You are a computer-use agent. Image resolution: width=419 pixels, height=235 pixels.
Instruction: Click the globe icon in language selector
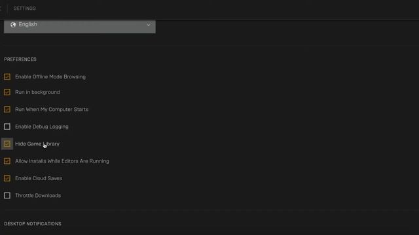pyautogui.click(x=13, y=25)
